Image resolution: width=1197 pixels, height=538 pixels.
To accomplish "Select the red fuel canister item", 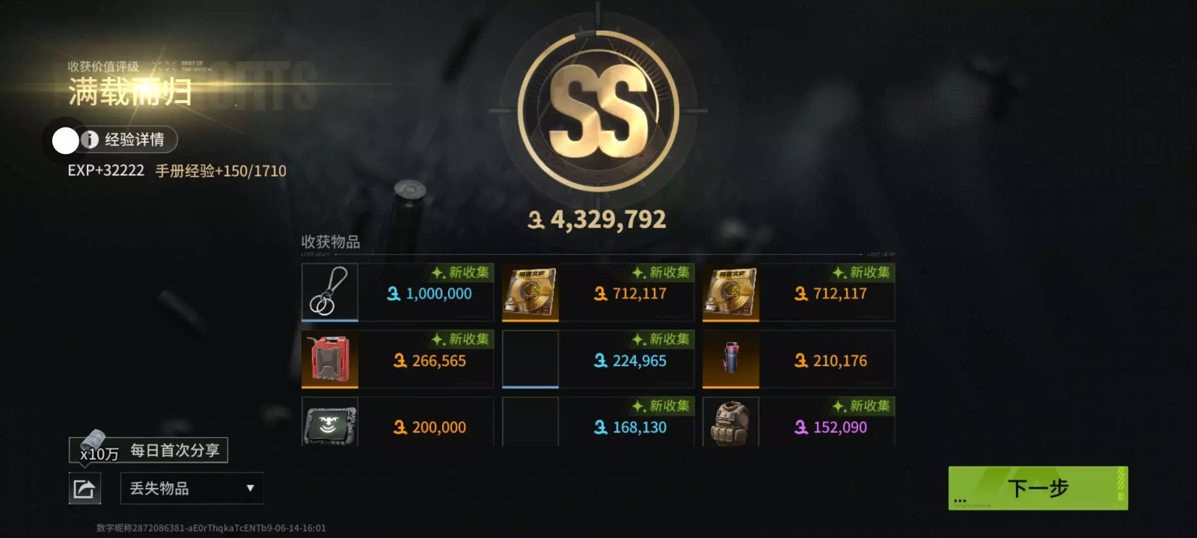I will [398, 359].
